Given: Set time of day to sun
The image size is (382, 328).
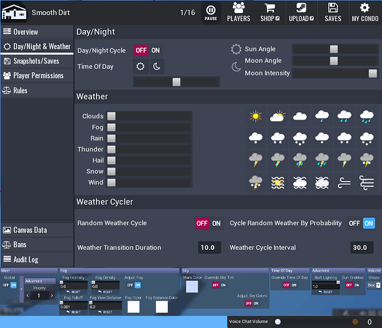Looking at the screenshot, I should (x=140, y=66).
